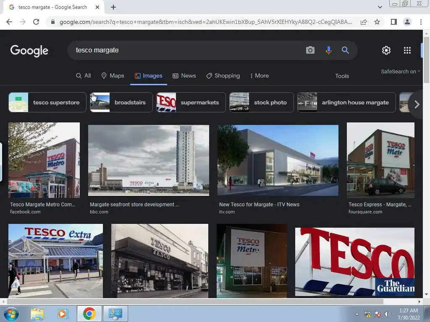Click the Chrome taskbar icon
Viewport: 430px width, 322px height.
tap(89, 314)
